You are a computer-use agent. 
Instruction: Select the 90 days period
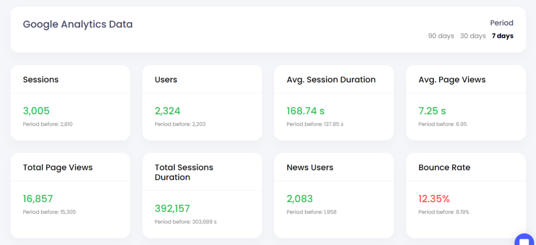pyautogui.click(x=441, y=36)
